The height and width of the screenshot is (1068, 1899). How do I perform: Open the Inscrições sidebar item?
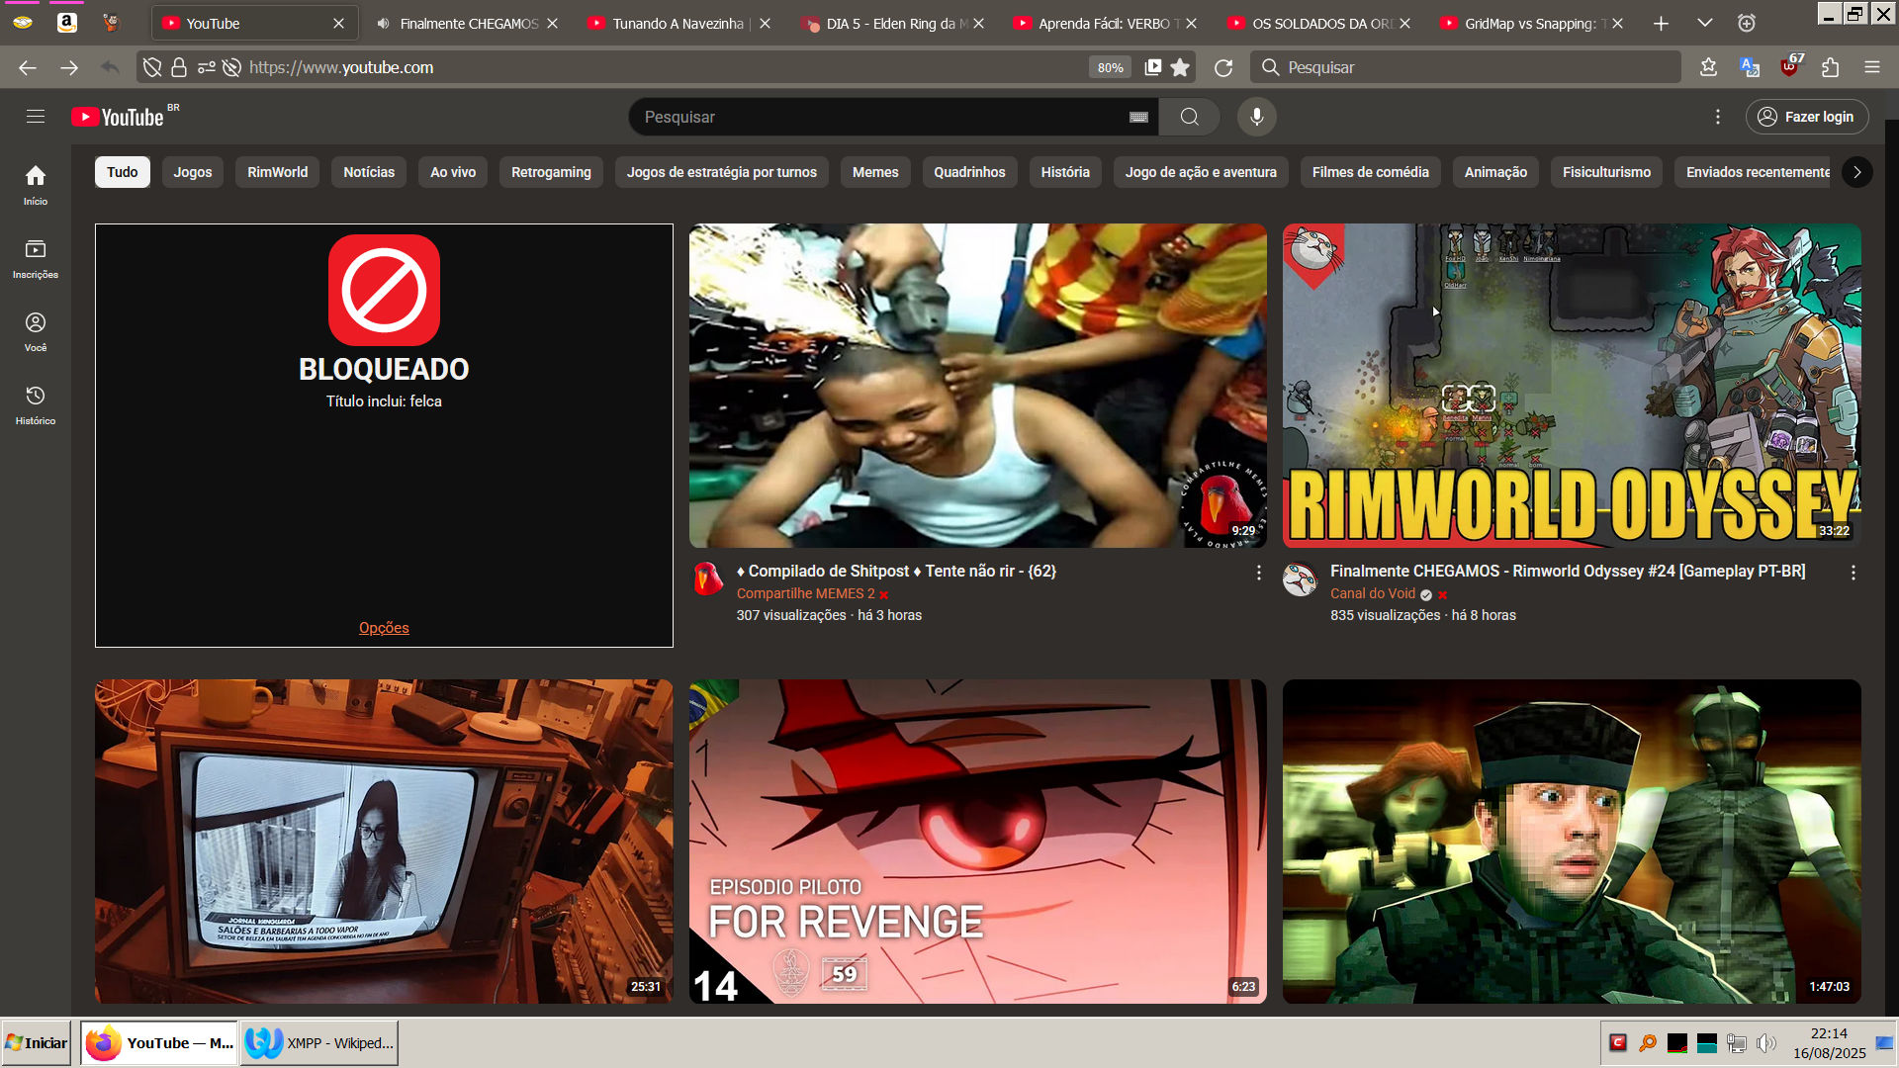[36, 259]
